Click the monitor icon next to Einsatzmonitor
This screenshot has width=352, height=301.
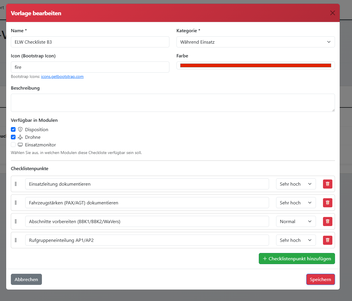tap(20, 145)
